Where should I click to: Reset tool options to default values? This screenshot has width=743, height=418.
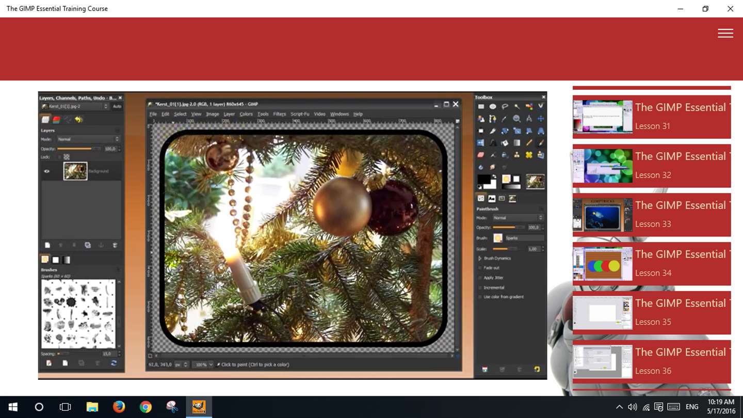pyautogui.click(x=537, y=369)
